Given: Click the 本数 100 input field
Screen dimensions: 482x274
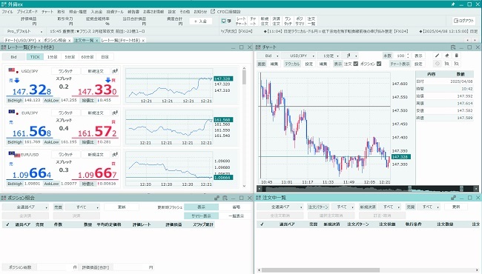Looking at the screenshot, I should pos(400,56).
